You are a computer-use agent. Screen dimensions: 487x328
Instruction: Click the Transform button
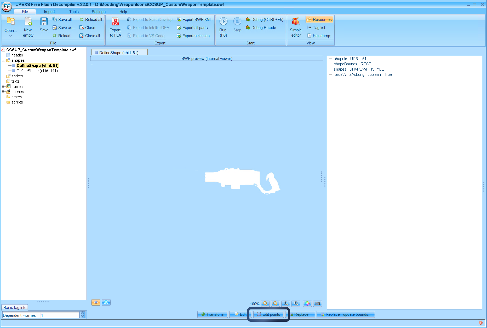[x=213, y=314]
